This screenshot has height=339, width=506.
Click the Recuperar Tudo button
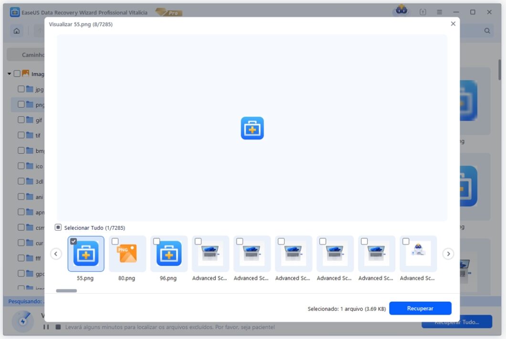pyautogui.click(x=456, y=322)
